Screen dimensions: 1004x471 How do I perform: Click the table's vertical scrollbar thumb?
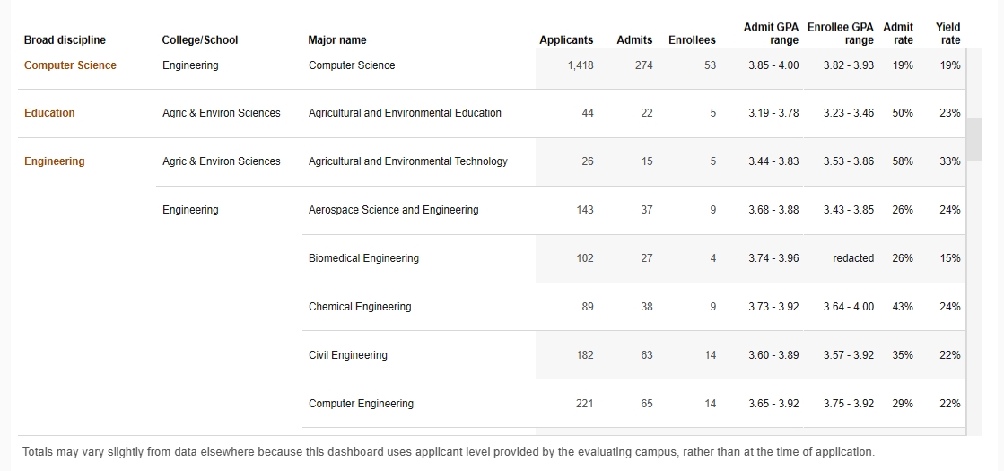(974, 139)
